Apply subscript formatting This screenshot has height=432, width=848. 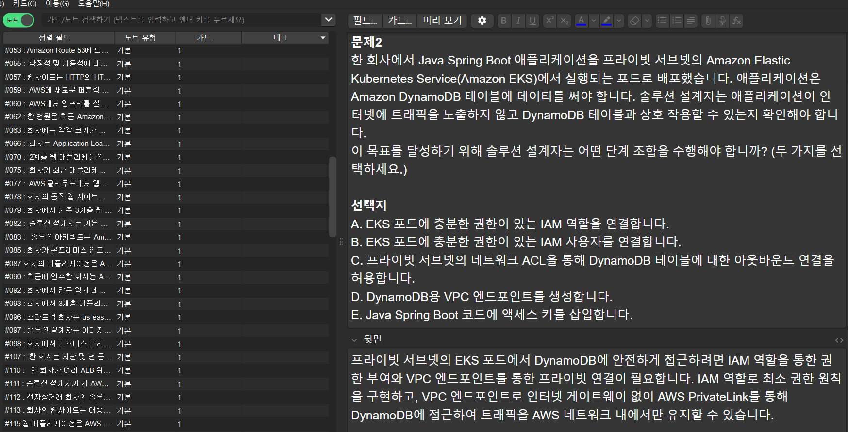pos(564,21)
